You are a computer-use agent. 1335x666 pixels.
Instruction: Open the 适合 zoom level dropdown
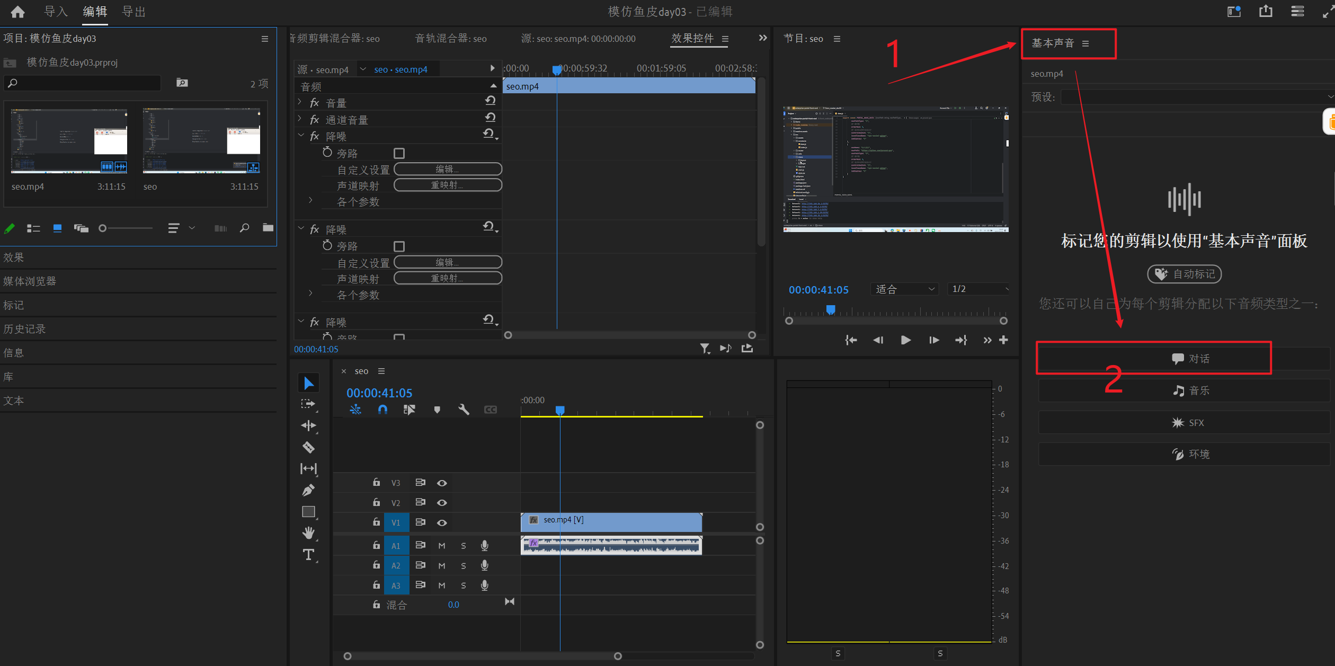click(x=904, y=289)
